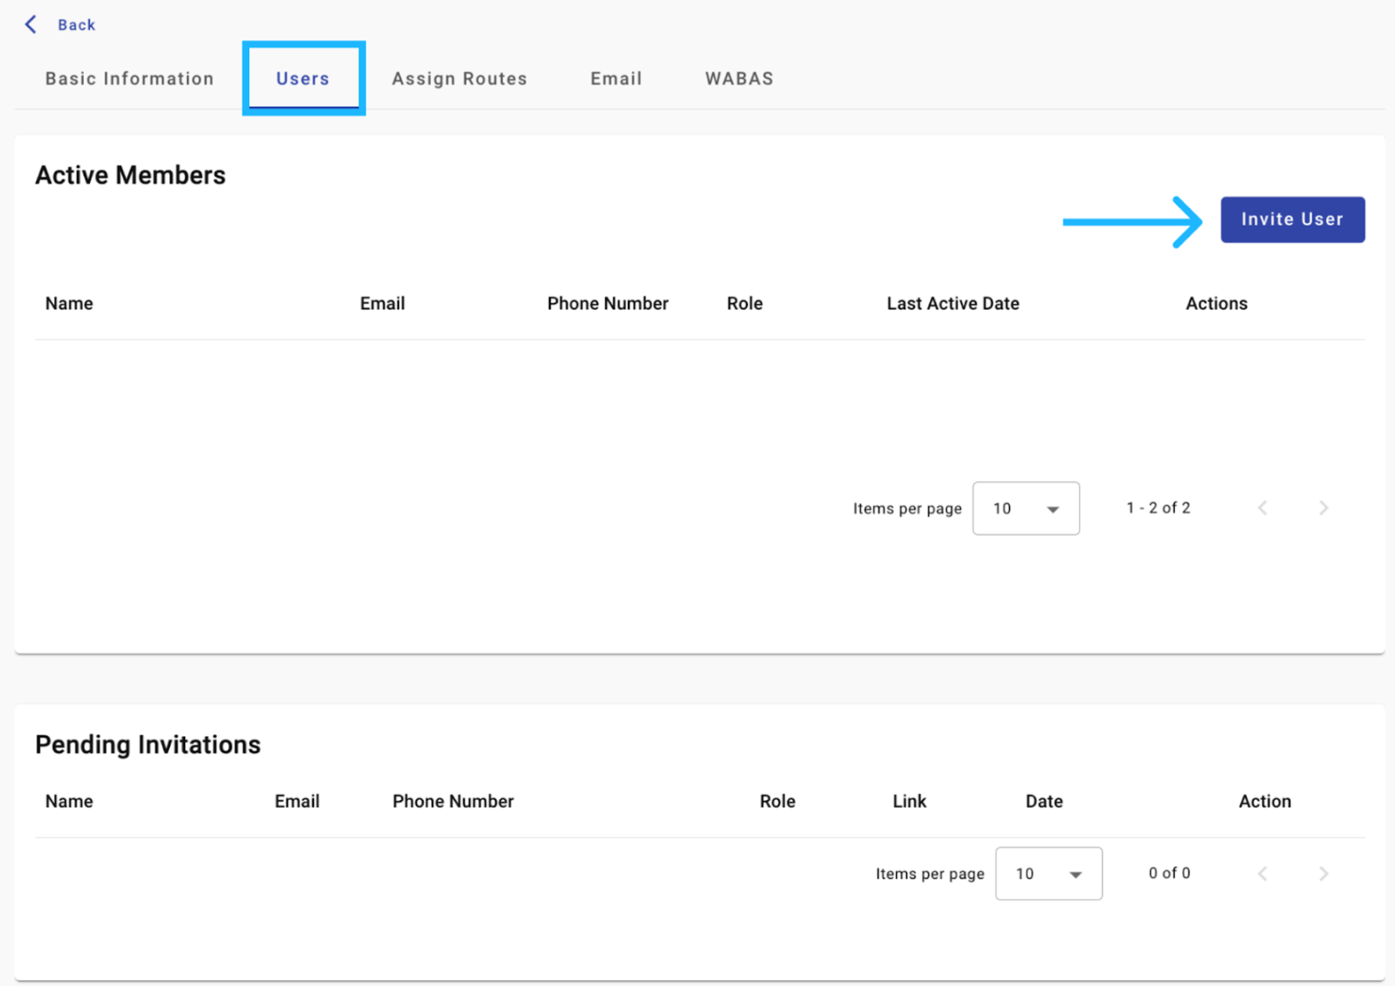Open the Basic Information tab

[129, 79]
